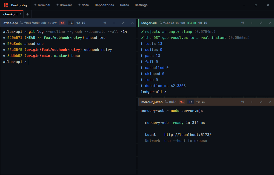Expand the ledger-cli pane to fullscreen
The image size is (274, 175).
coord(261,23)
